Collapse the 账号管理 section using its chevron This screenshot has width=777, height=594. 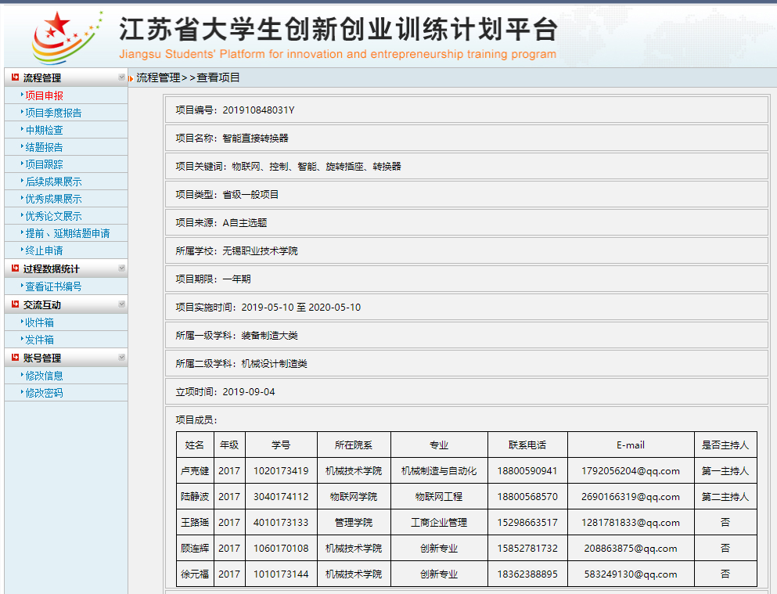coord(121,358)
